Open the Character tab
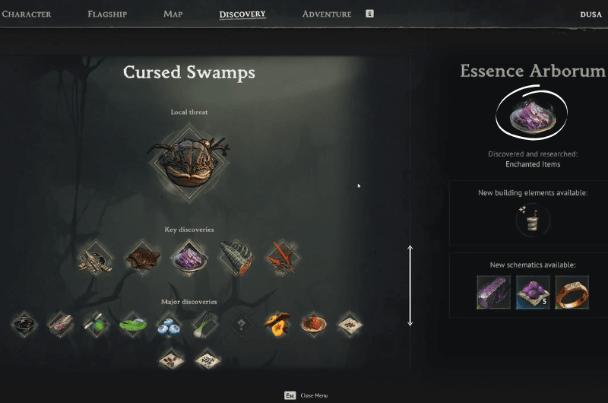 27,14
